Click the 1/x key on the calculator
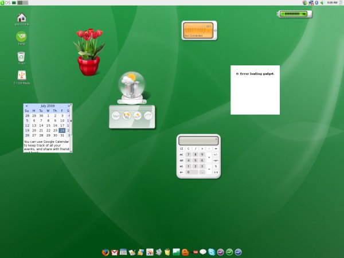 [x=216, y=172]
